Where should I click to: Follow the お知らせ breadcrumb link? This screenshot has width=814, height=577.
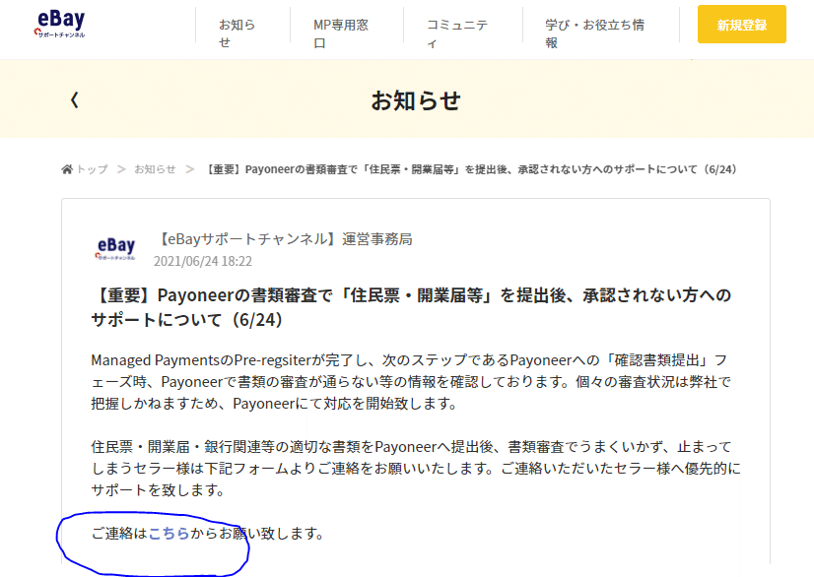click(155, 169)
